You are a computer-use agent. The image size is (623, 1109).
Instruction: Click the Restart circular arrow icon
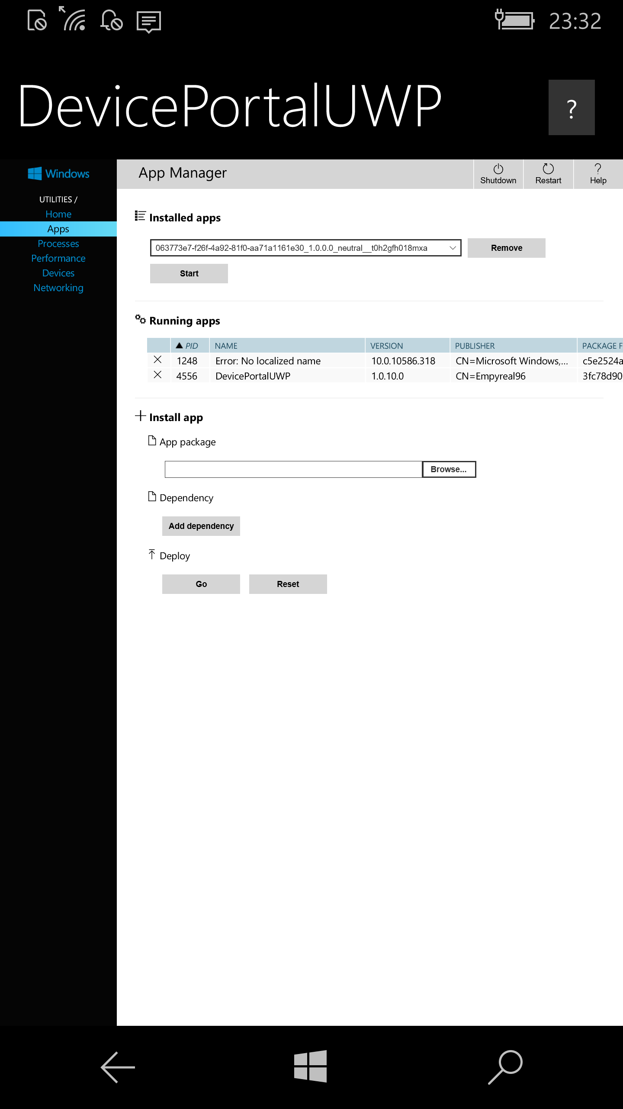point(548,169)
